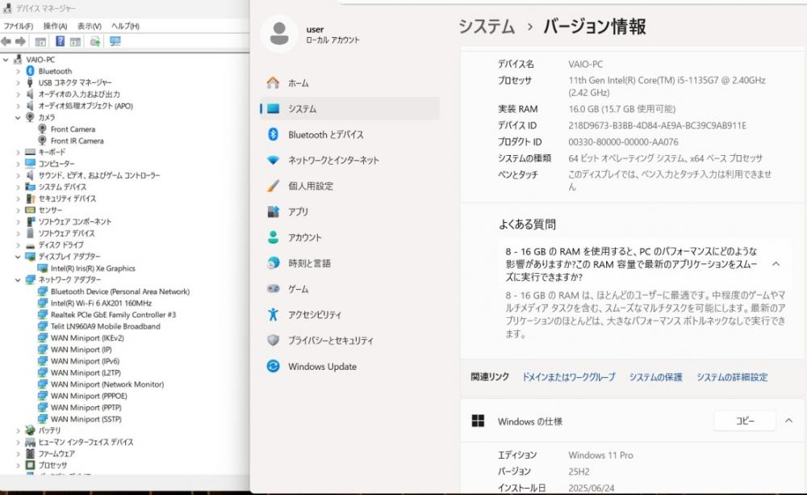Click the user account avatar icon
This screenshot has height=495, width=807.
(279, 33)
